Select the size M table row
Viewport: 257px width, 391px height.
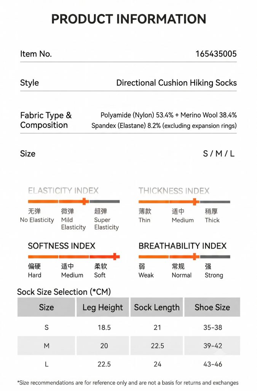coord(129,346)
